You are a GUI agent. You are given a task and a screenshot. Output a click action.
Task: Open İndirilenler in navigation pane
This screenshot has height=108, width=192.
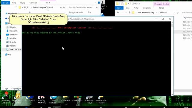click(x=14, y=31)
